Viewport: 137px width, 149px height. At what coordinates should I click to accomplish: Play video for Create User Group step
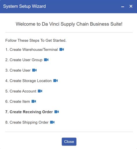(x=46, y=60)
